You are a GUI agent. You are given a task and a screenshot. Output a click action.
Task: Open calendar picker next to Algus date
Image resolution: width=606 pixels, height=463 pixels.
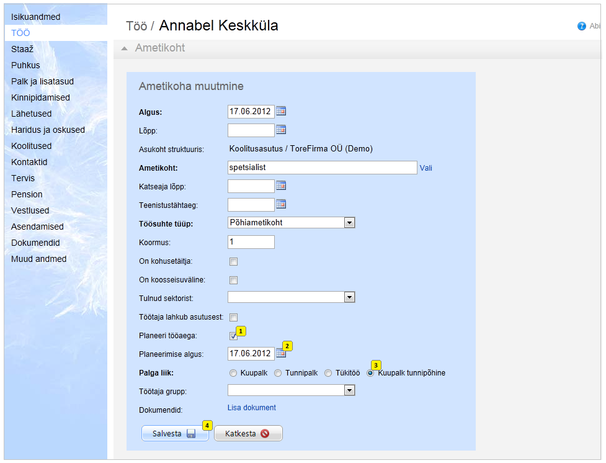click(x=281, y=112)
